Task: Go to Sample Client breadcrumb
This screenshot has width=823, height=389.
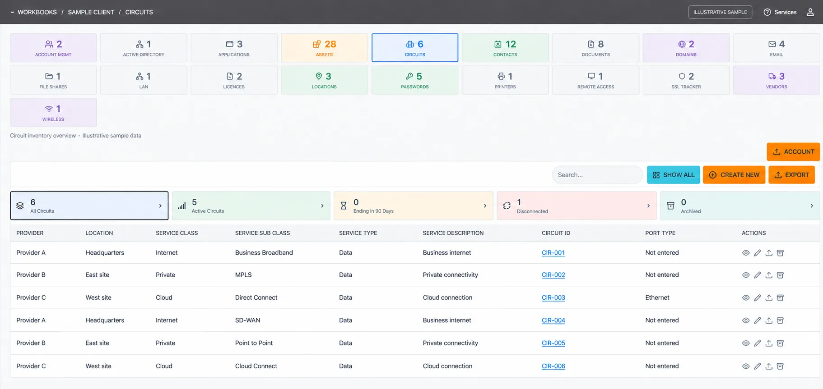Action: pos(91,12)
